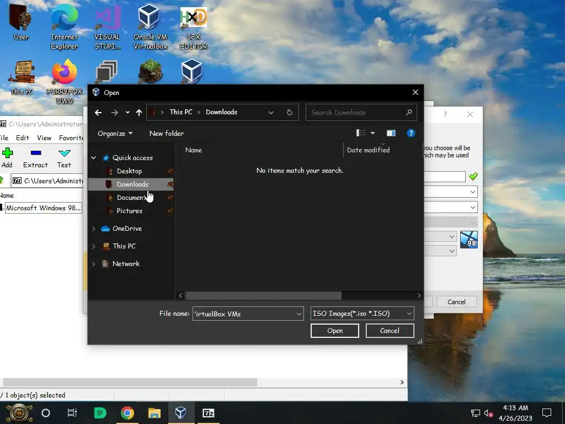Open the Organize dropdown menu

tap(115, 134)
